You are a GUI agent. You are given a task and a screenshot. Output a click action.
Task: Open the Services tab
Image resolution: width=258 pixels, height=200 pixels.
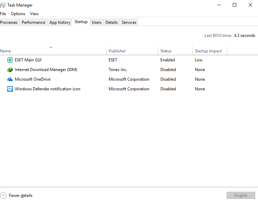(x=129, y=22)
